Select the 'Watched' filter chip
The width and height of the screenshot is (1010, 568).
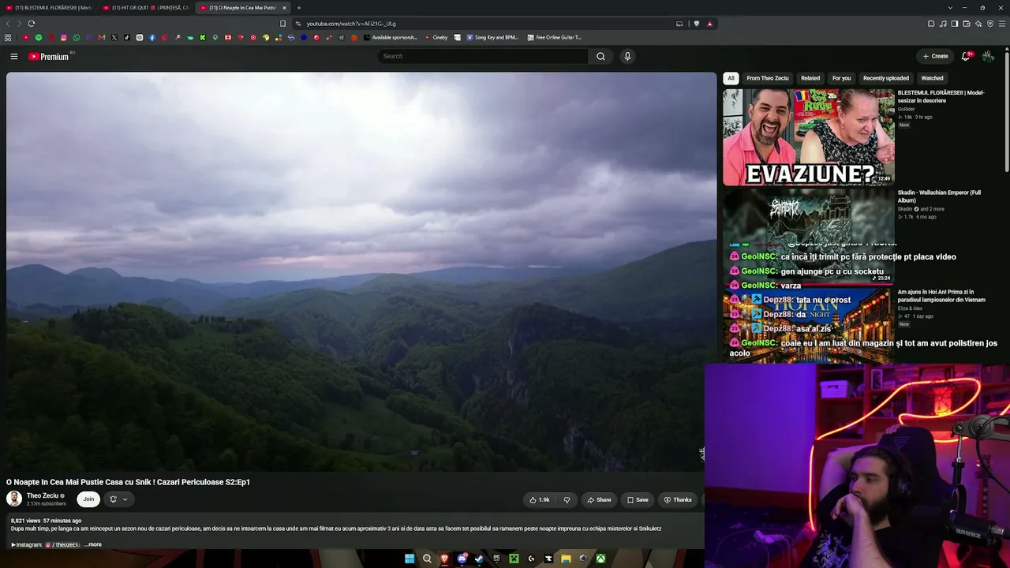(932, 78)
